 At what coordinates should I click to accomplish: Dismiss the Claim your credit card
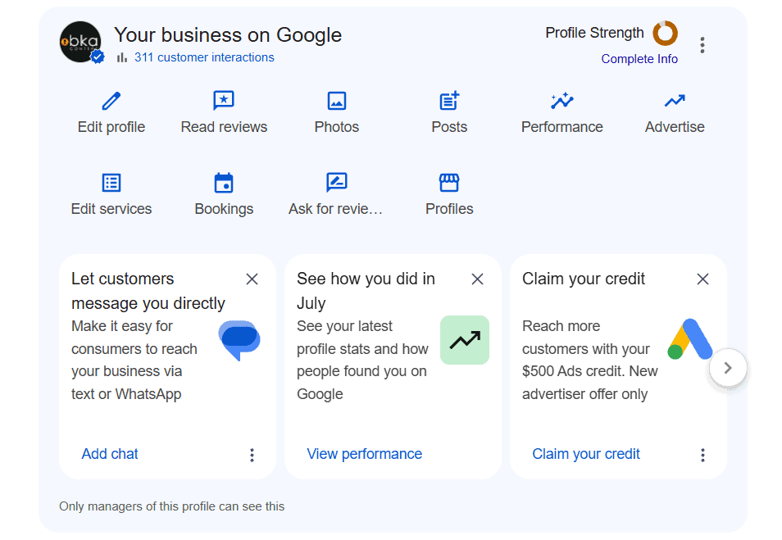tap(702, 279)
